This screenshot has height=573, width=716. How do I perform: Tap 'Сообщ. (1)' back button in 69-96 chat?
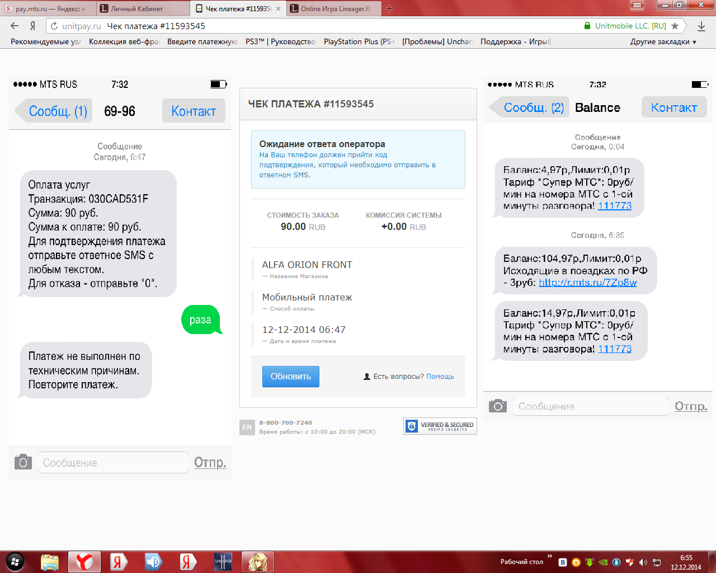click(x=53, y=111)
